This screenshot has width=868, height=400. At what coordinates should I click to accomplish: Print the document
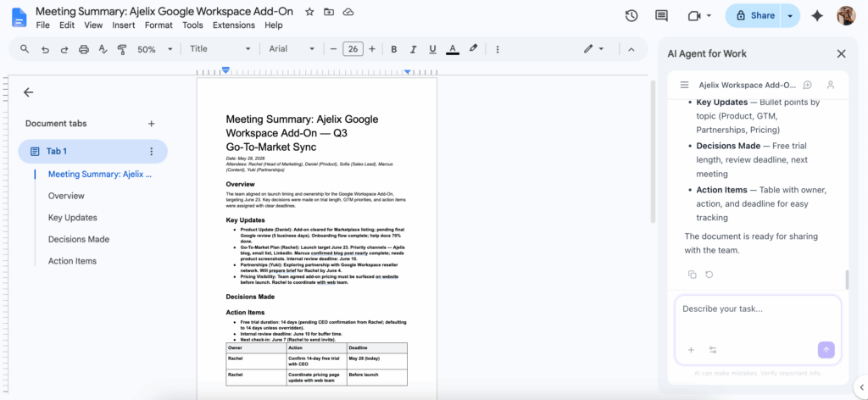coord(84,49)
